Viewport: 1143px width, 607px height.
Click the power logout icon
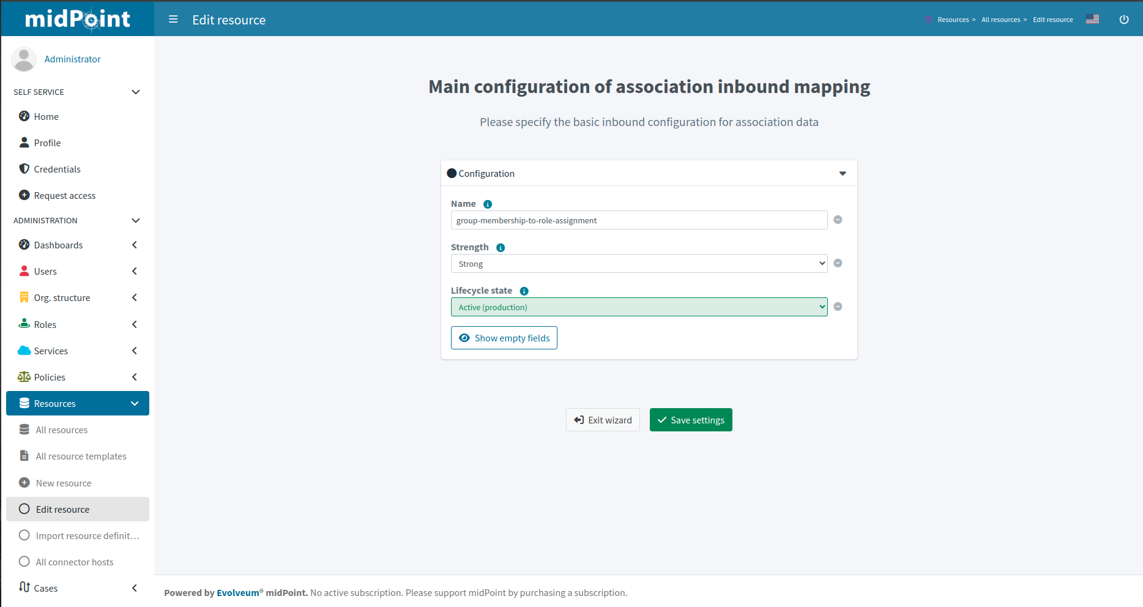[x=1123, y=20]
